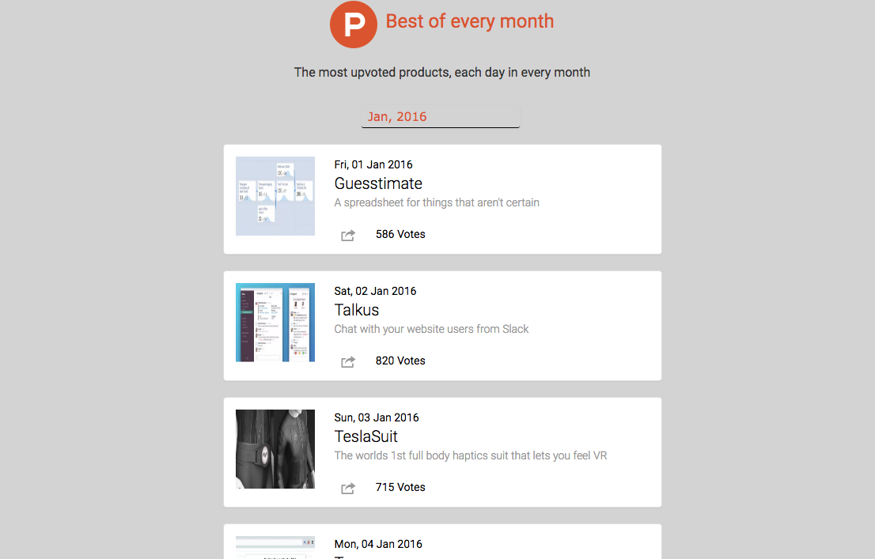This screenshot has height=559, width=875.
Task: Click the Talkus screenshot preview
Action: [275, 322]
